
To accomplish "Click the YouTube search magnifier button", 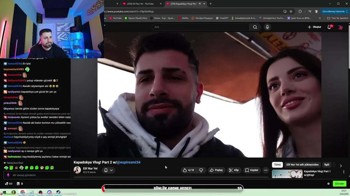I will [255, 27].
